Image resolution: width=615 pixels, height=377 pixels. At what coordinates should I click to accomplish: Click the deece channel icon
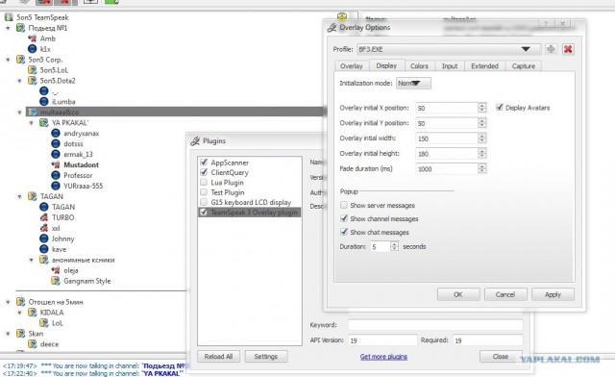(x=33, y=344)
